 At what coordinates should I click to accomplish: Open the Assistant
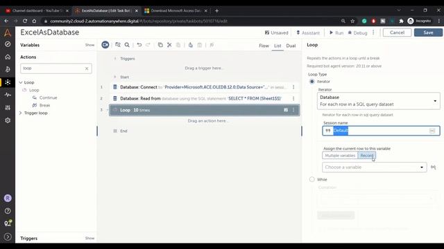[x=308, y=33]
